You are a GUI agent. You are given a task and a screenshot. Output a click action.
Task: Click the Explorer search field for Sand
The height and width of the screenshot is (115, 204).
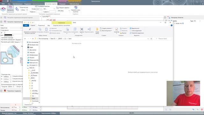coord(163,39)
